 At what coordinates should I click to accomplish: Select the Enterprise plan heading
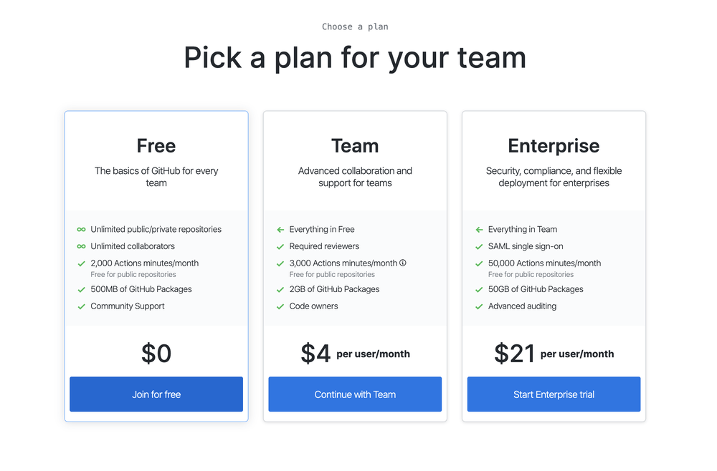click(x=554, y=146)
